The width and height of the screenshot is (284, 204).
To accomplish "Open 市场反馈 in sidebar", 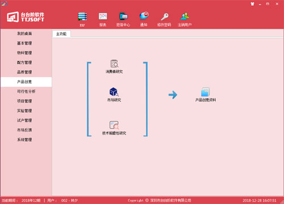I will click(24, 130).
